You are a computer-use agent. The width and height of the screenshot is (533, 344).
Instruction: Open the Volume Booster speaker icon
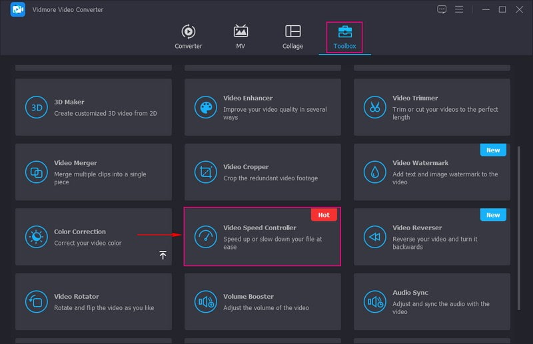[x=206, y=301]
